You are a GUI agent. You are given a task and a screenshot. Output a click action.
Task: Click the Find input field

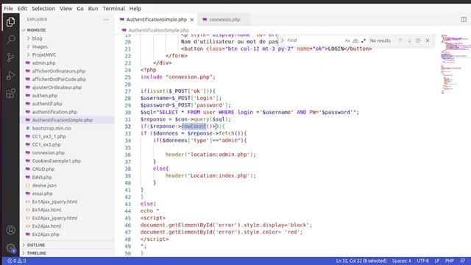[x=314, y=40]
